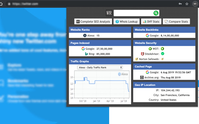Open Google indexed pages count 27,50,00,000

tap(104, 49)
